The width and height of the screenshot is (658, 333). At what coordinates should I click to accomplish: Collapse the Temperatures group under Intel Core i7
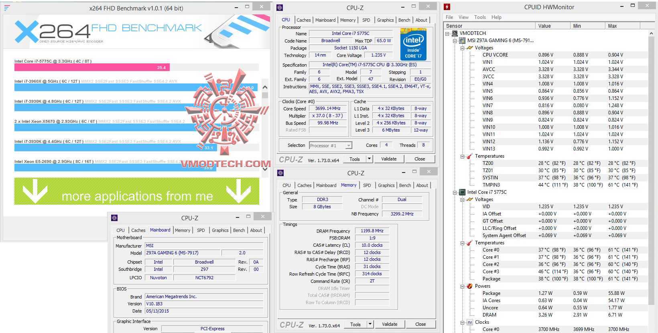coord(463,243)
